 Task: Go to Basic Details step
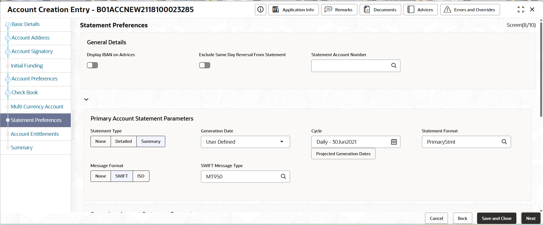pyautogui.click(x=25, y=24)
